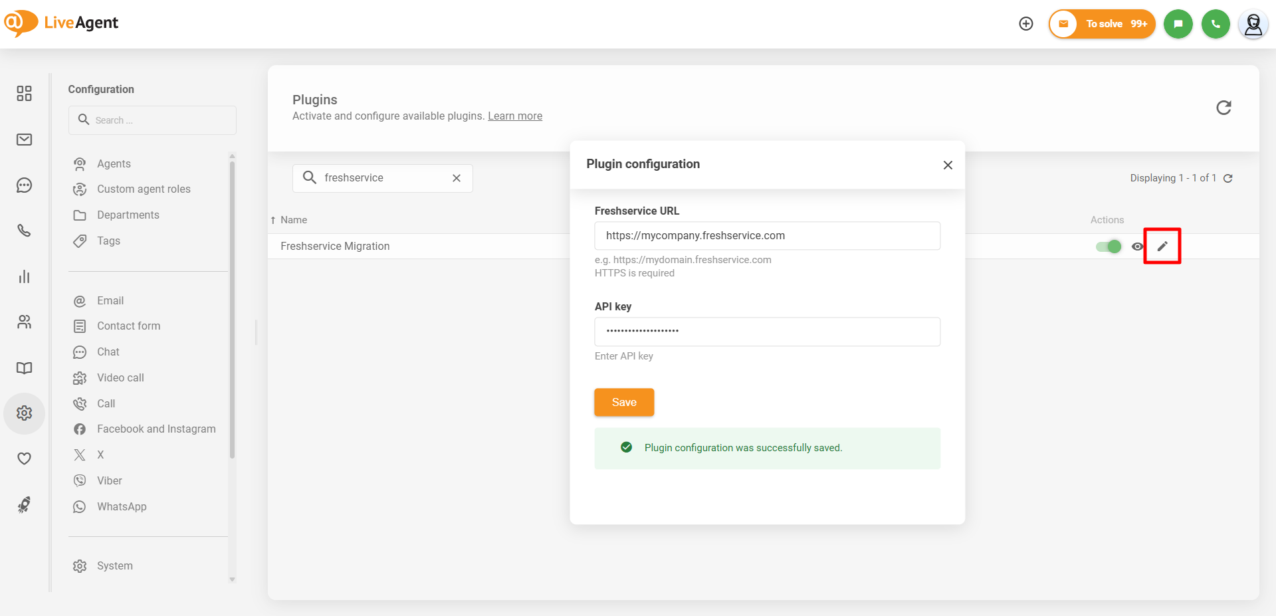Follow the Learn more link
Viewport: 1276px width, 616px height.
515,116
